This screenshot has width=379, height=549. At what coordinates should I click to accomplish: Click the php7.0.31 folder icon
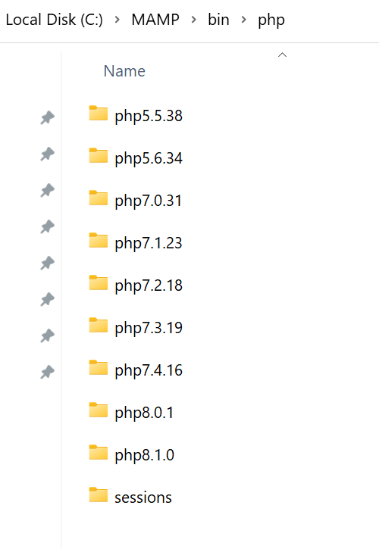[x=99, y=198]
